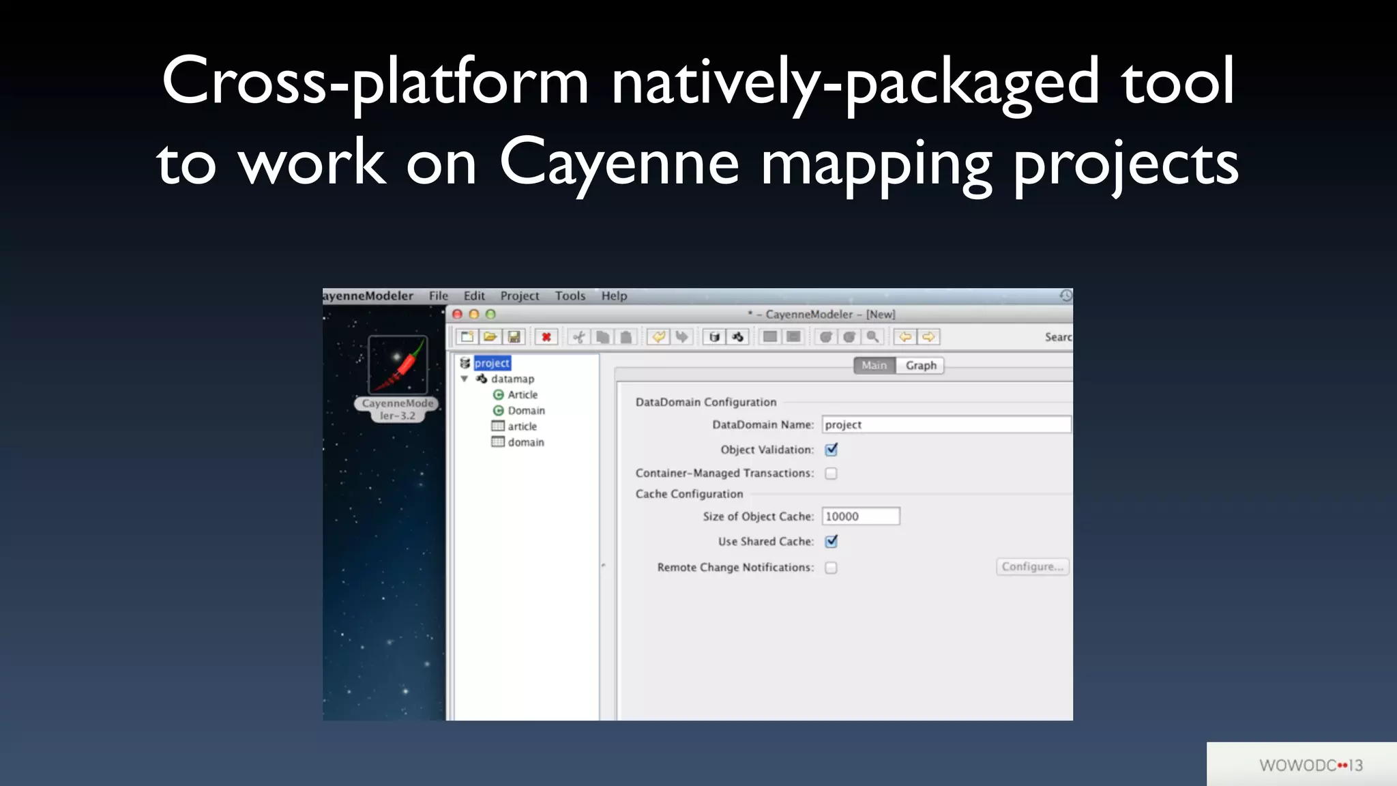Click the 'DataDomain Configuration' section heading

[706, 402]
